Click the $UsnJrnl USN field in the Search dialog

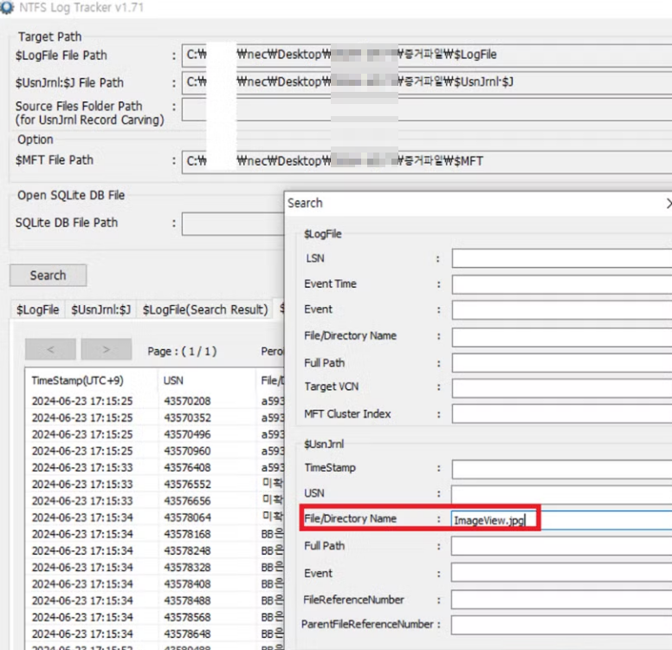click(562, 494)
